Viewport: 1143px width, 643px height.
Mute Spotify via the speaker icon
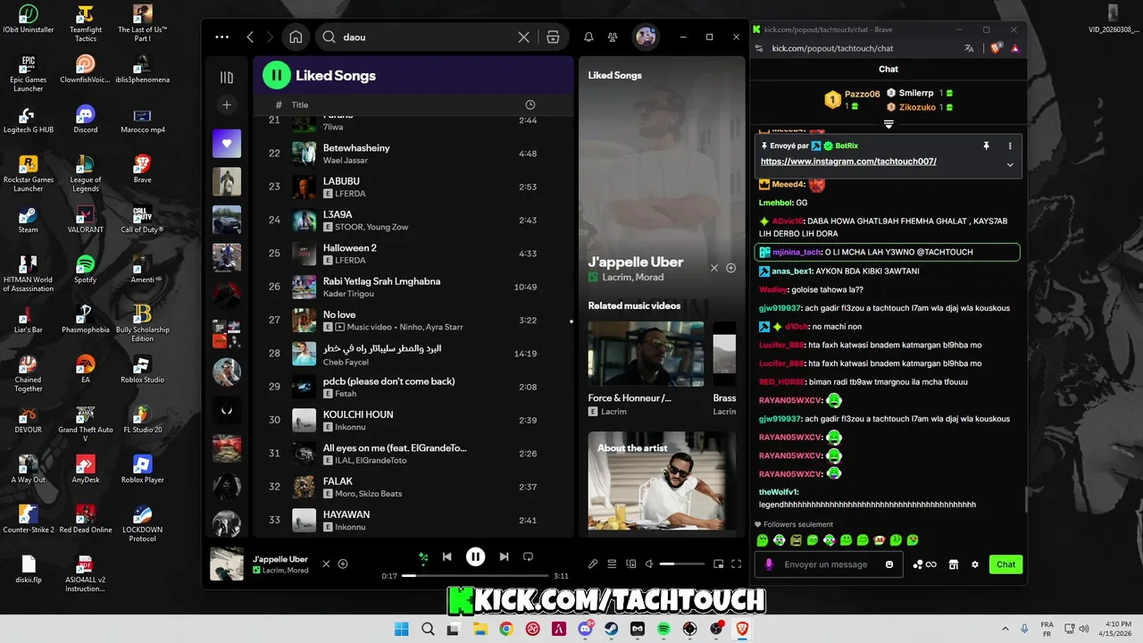click(x=649, y=564)
